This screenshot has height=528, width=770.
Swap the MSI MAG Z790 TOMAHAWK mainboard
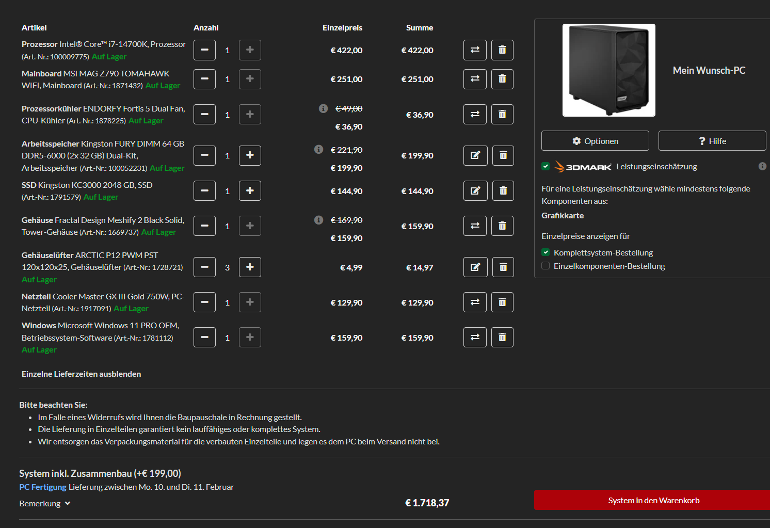coord(475,79)
